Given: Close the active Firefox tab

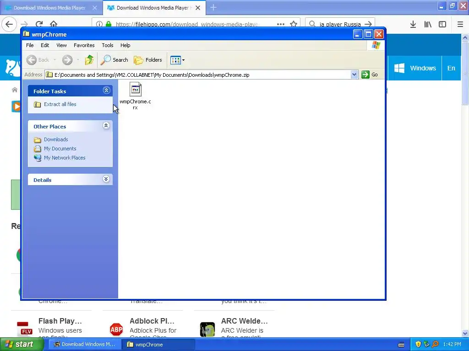Looking at the screenshot, I should [x=198, y=8].
